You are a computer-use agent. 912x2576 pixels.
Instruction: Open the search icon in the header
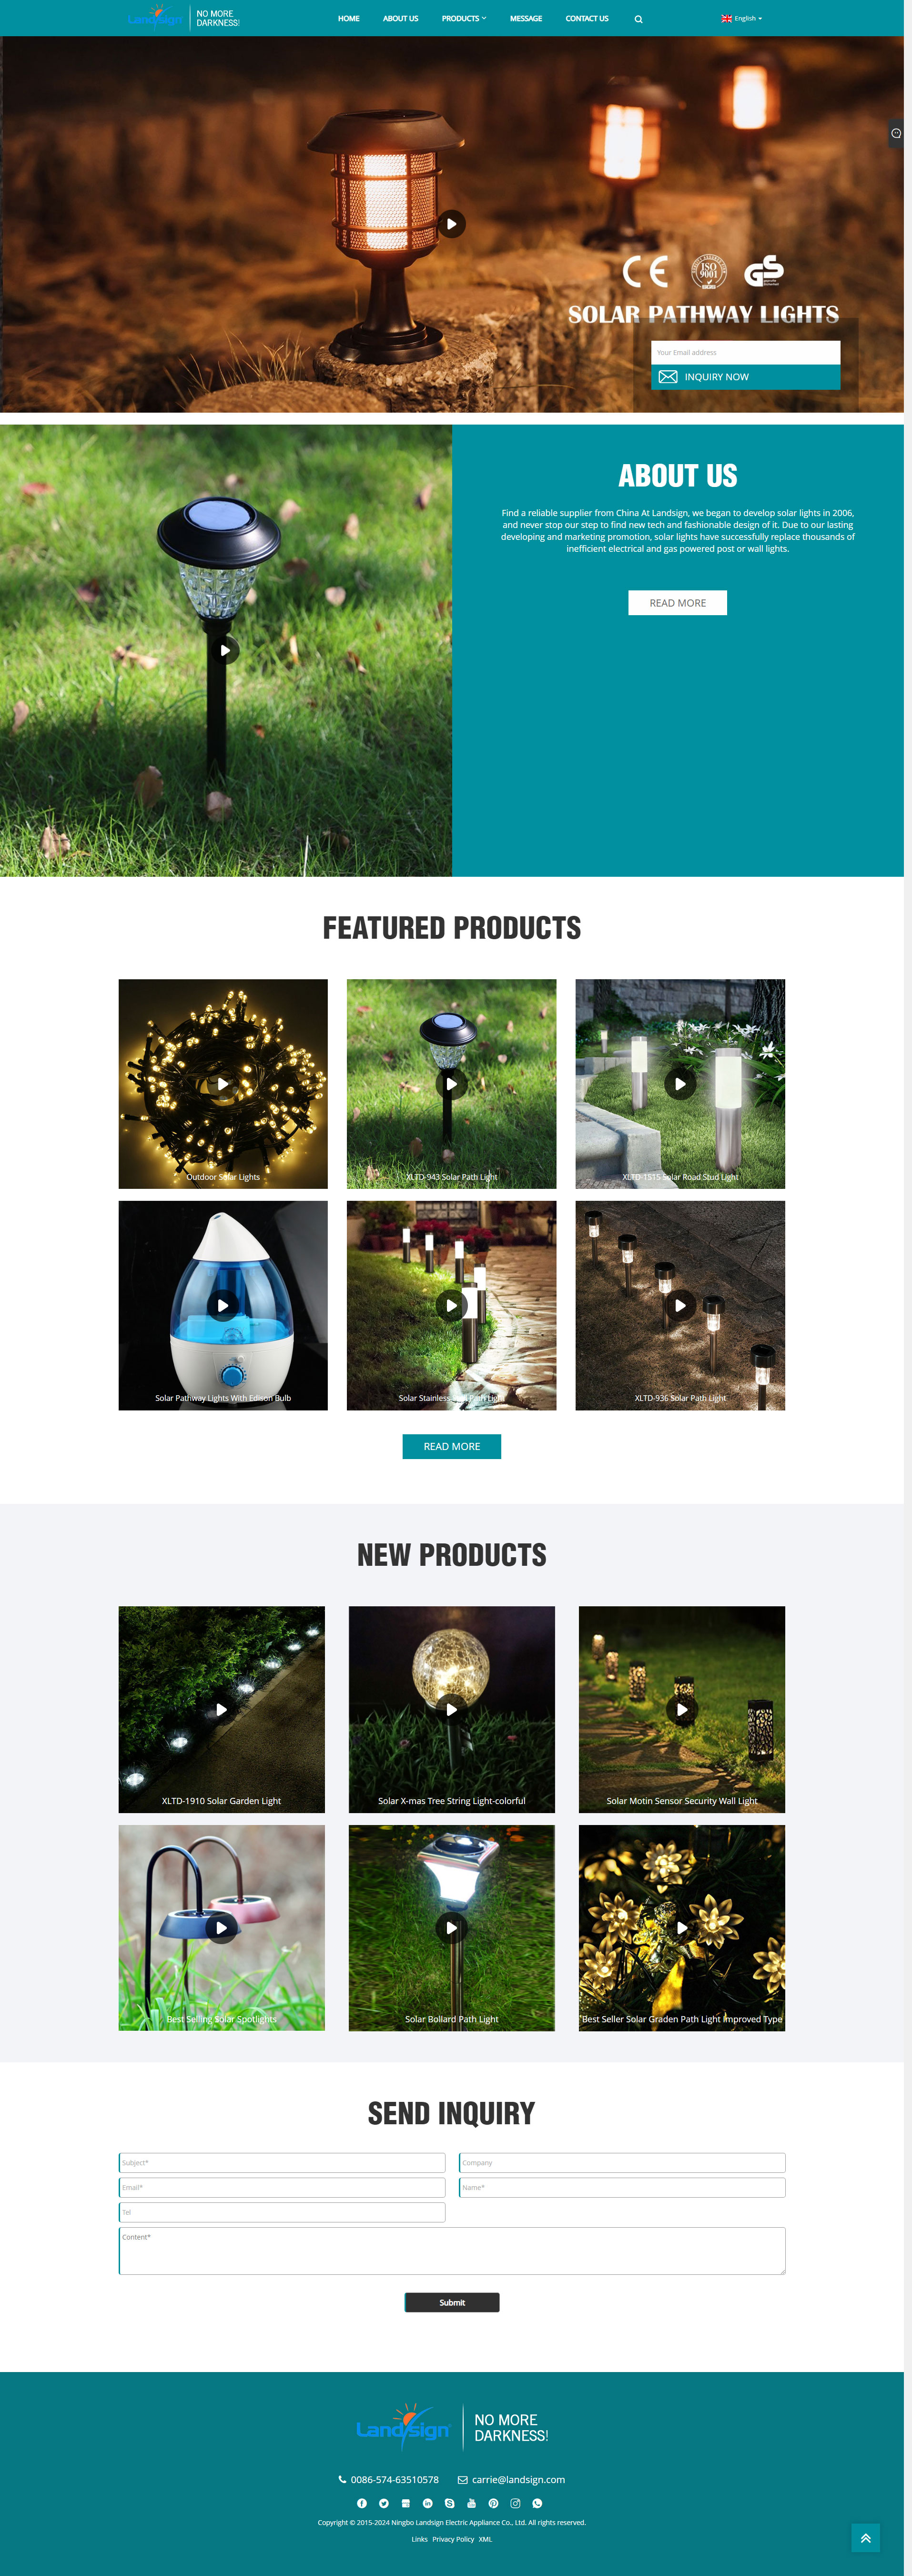(638, 19)
